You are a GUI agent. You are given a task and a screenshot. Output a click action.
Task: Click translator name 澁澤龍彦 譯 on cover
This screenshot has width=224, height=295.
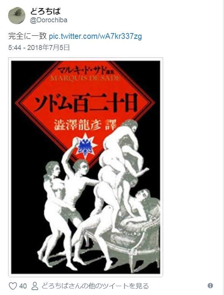[85, 125]
